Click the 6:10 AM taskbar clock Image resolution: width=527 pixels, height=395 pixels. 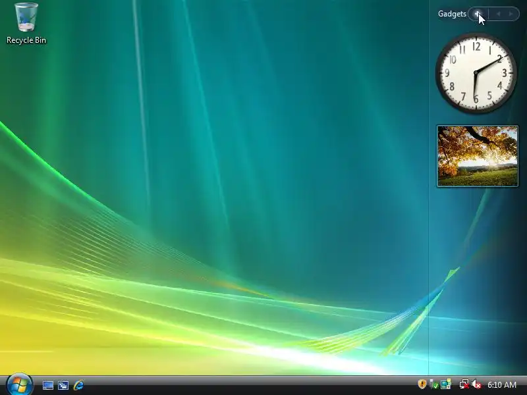tap(502, 384)
